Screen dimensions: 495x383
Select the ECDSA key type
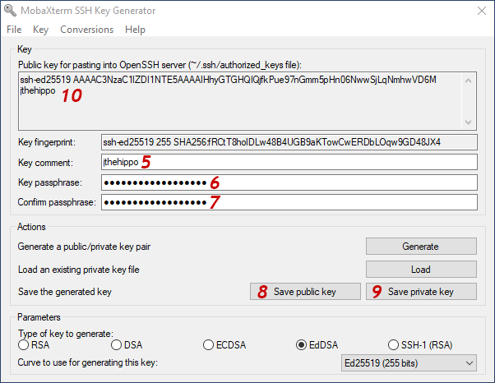pyautogui.click(x=209, y=344)
